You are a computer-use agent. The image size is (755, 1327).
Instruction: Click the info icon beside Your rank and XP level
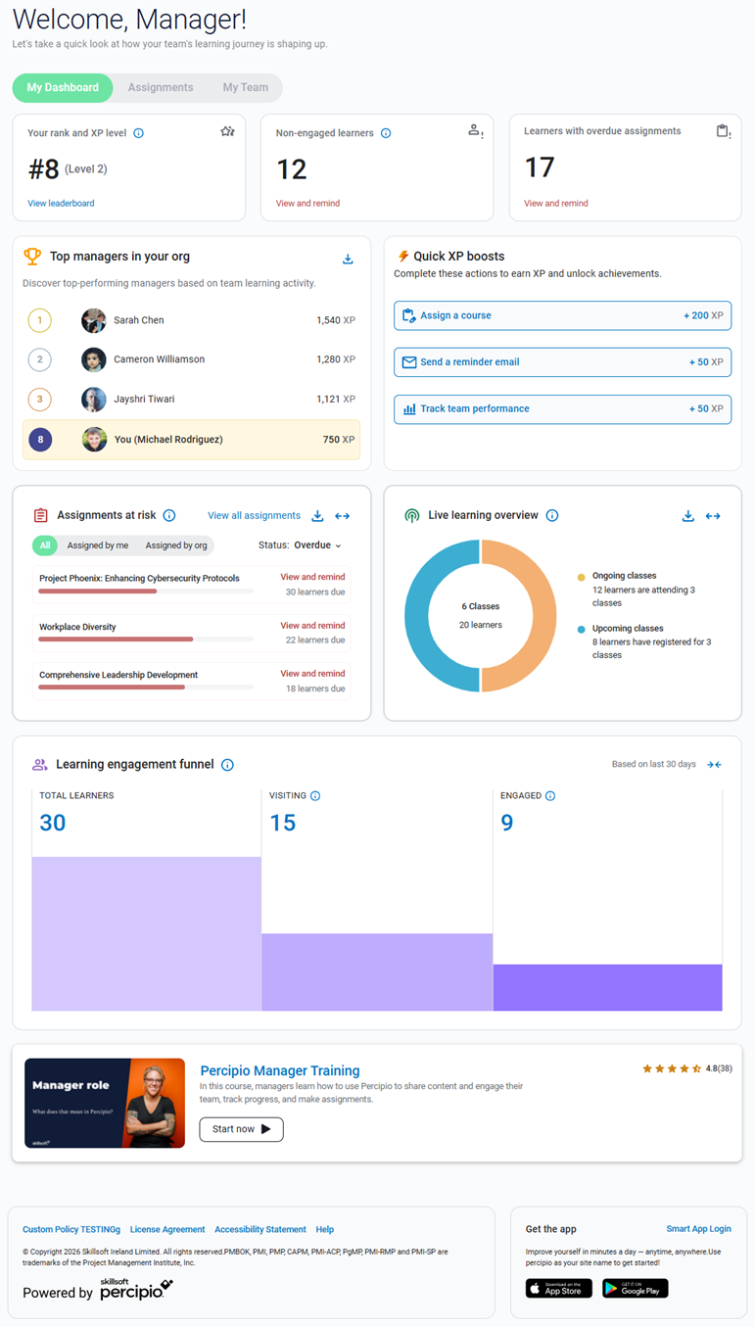tap(138, 133)
